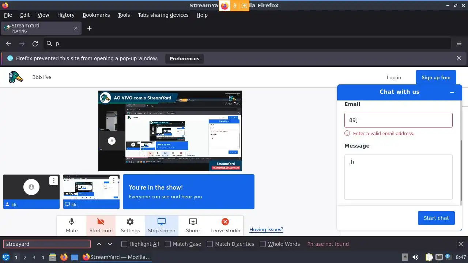Image resolution: width=468 pixels, height=263 pixels.
Task: Select the StreamYard playing tab
Action: point(41,28)
